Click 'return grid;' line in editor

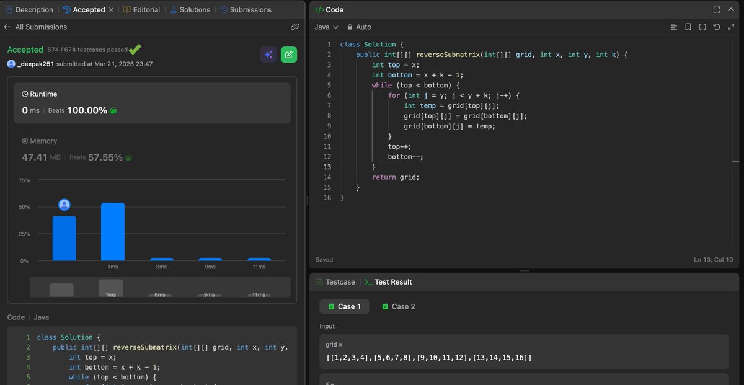point(396,177)
